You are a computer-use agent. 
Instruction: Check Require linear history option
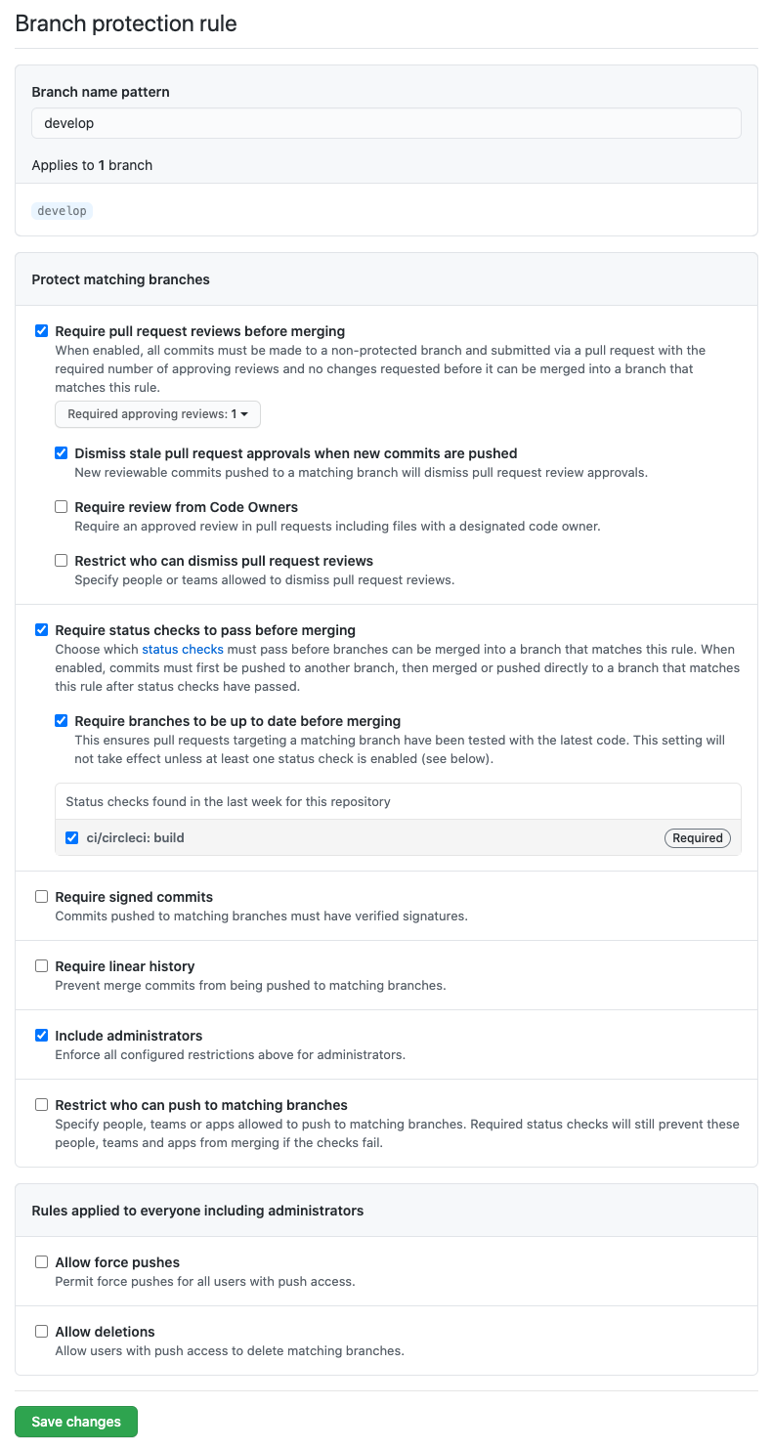41,966
